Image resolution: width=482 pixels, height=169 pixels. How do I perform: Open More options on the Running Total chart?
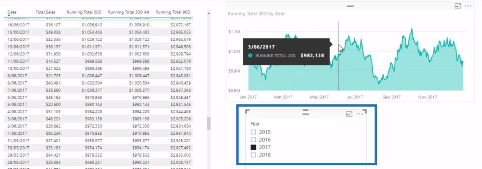tap(468, 6)
